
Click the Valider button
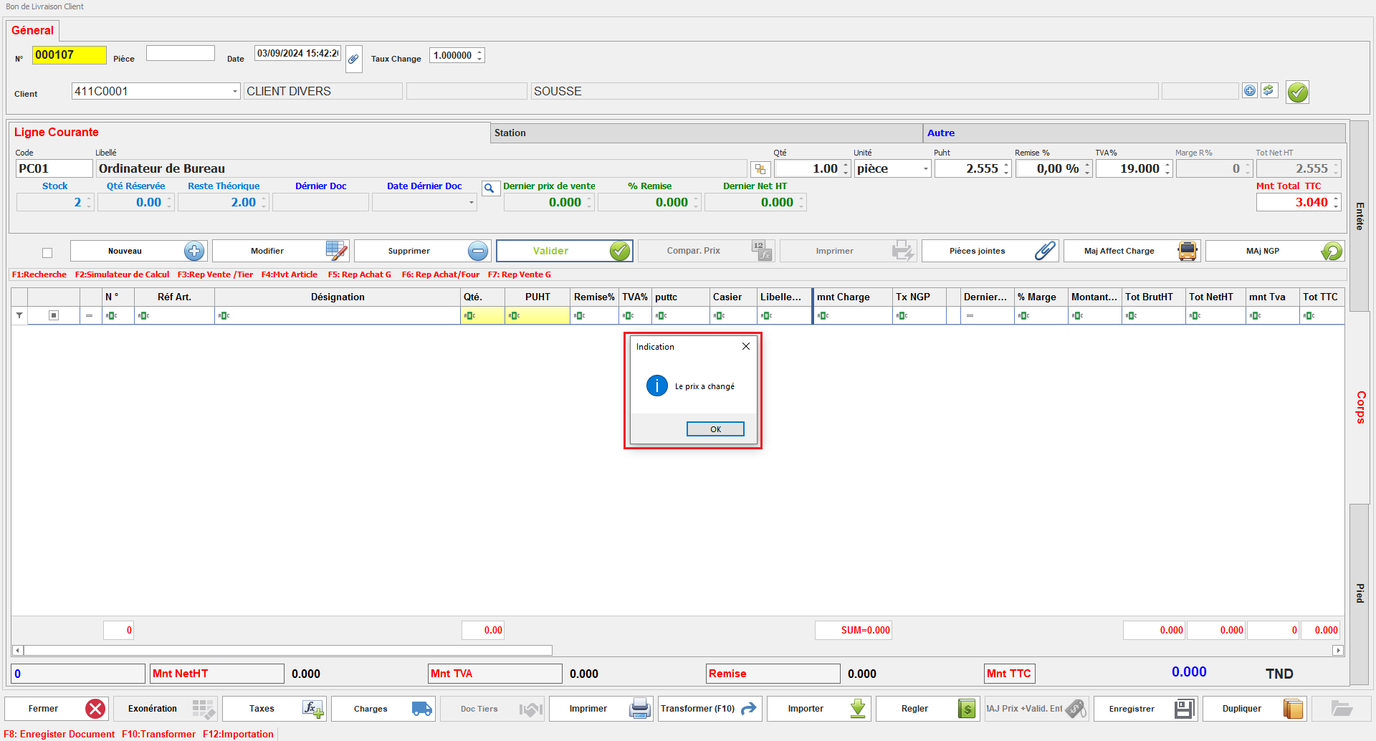pos(564,251)
